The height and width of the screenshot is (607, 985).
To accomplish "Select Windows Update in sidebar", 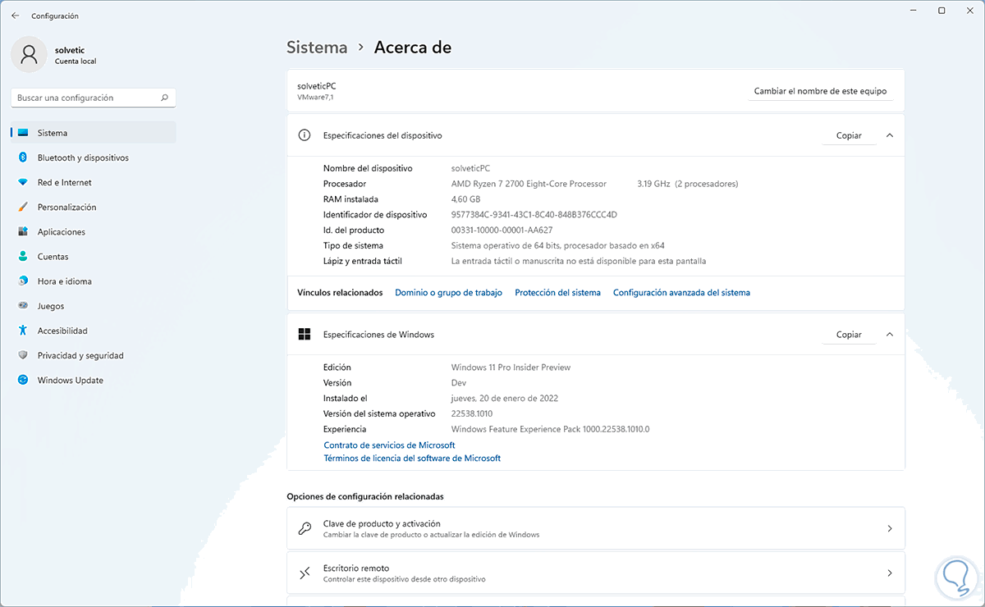I will click(70, 380).
